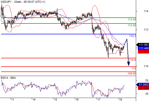
Task: Click the date marker 16 on time axis
Action: pos(77,99)
